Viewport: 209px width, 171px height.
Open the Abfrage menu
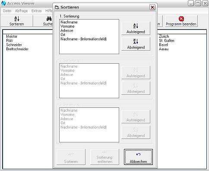[21, 11]
